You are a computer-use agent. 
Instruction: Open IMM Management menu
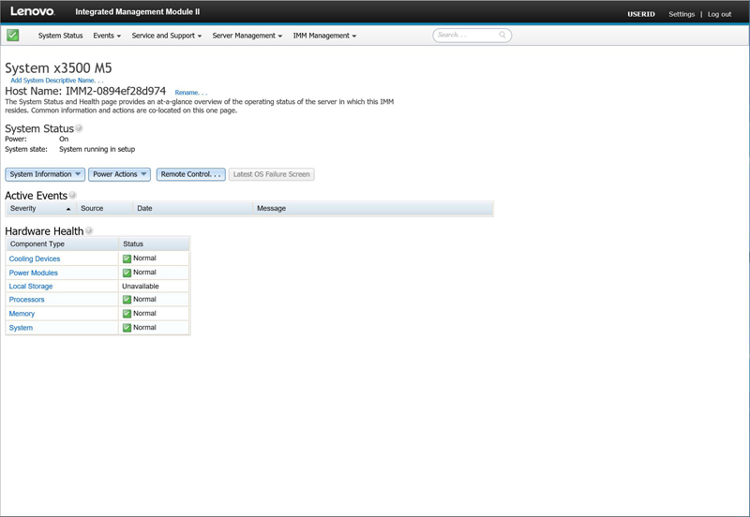point(324,36)
